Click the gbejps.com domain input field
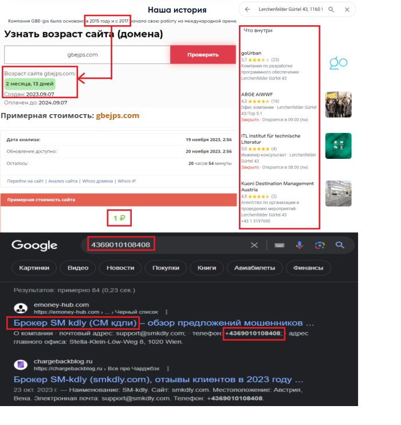This screenshot has height=425, width=401. (x=87, y=54)
